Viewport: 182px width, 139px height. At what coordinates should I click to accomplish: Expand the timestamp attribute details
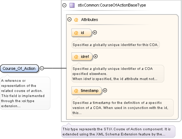pyautogui.click(x=105, y=90)
